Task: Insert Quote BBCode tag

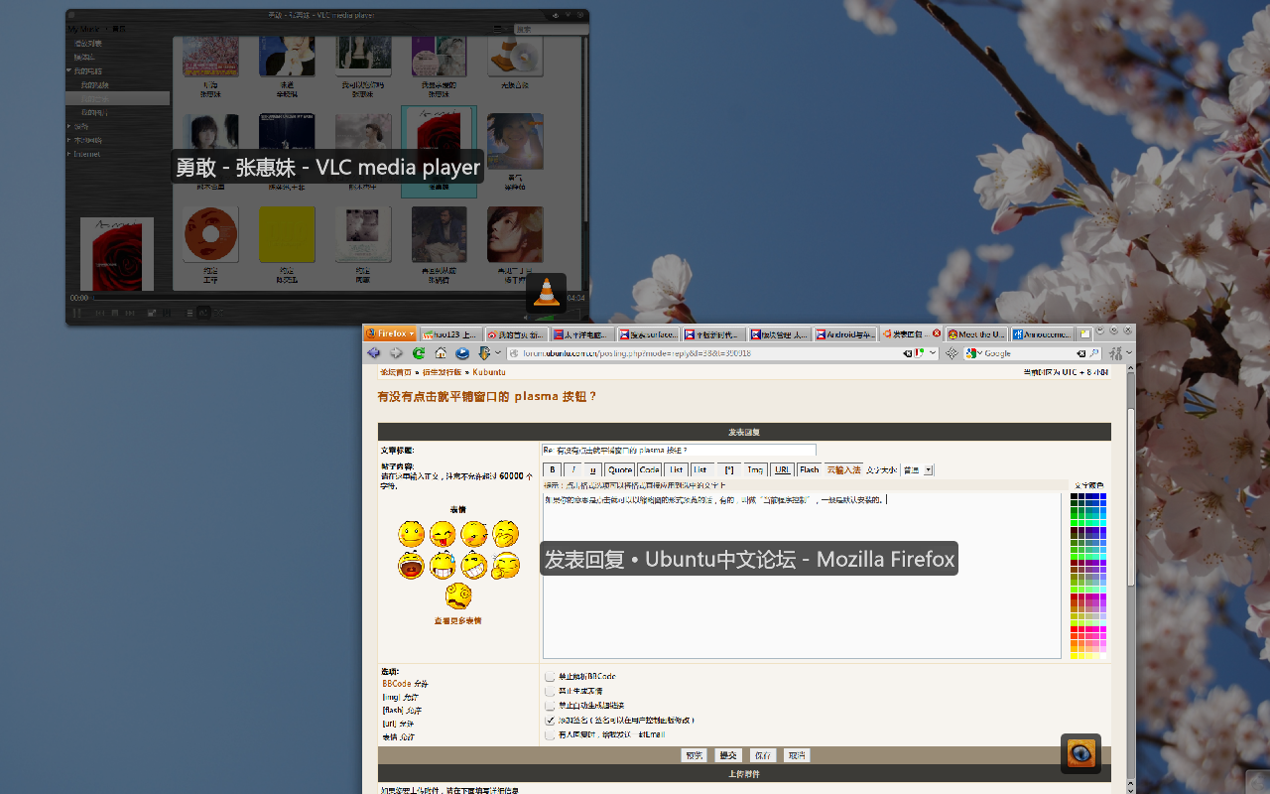Action: coord(619,469)
